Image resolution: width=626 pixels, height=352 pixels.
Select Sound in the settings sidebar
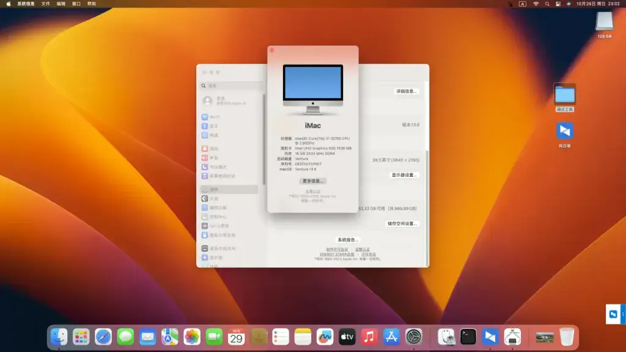tap(229, 157)
